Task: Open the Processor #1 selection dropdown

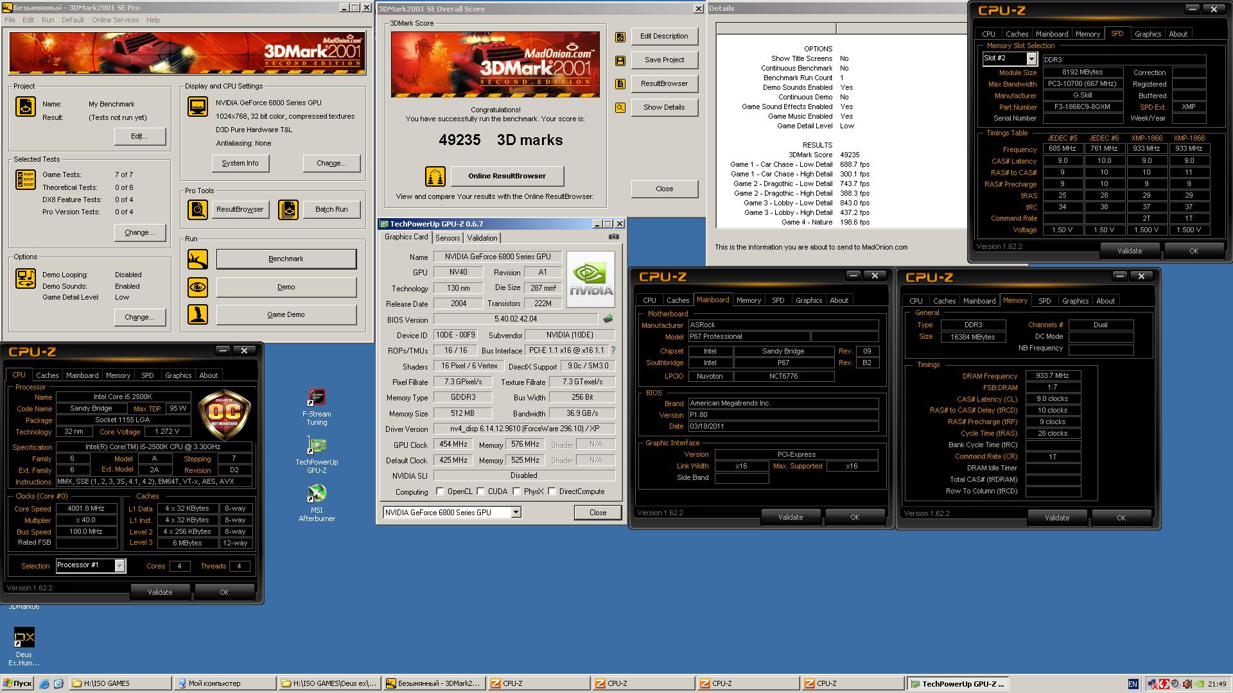Action: click(119, 565)
